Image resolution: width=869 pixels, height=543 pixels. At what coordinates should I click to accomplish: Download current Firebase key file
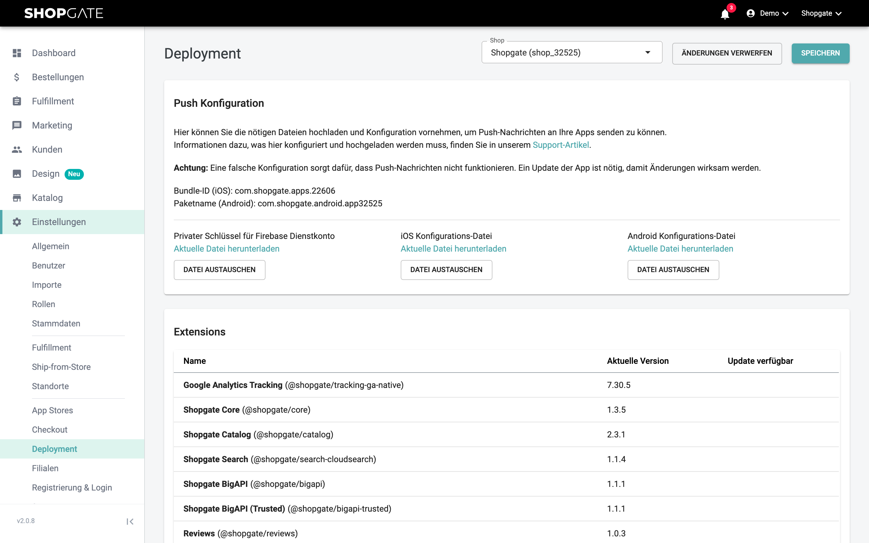click(227, 249)
